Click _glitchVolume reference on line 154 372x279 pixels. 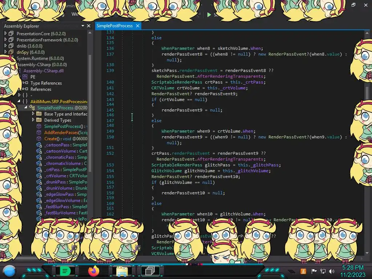point(252,171)
